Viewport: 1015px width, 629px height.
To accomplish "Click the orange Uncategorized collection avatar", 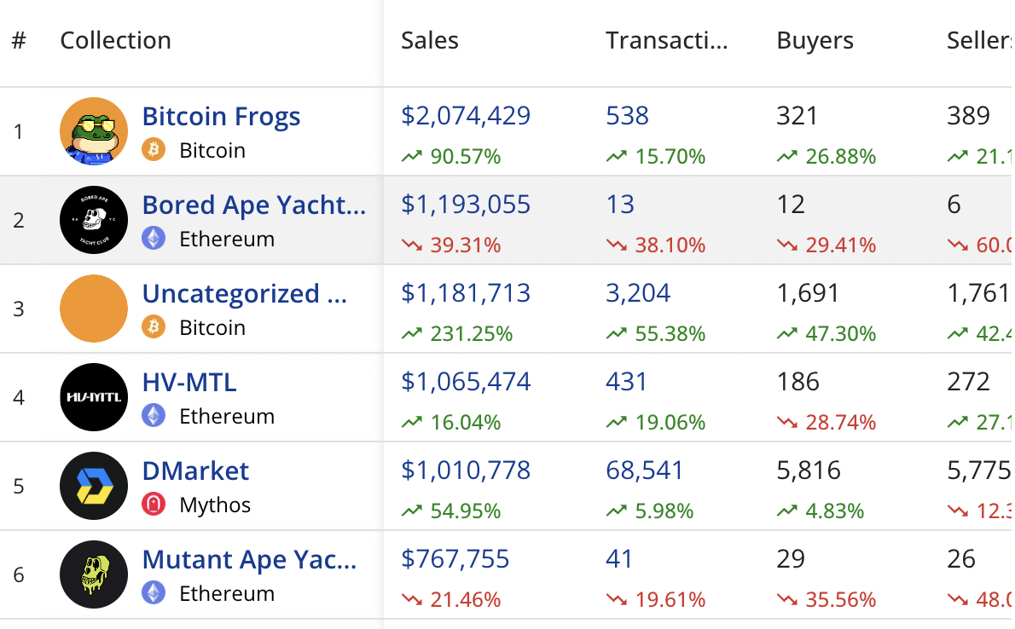I will click(x=94, y=309).
